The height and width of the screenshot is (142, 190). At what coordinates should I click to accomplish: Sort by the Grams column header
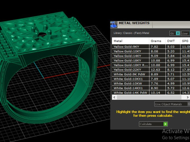[x=157, y=41]
